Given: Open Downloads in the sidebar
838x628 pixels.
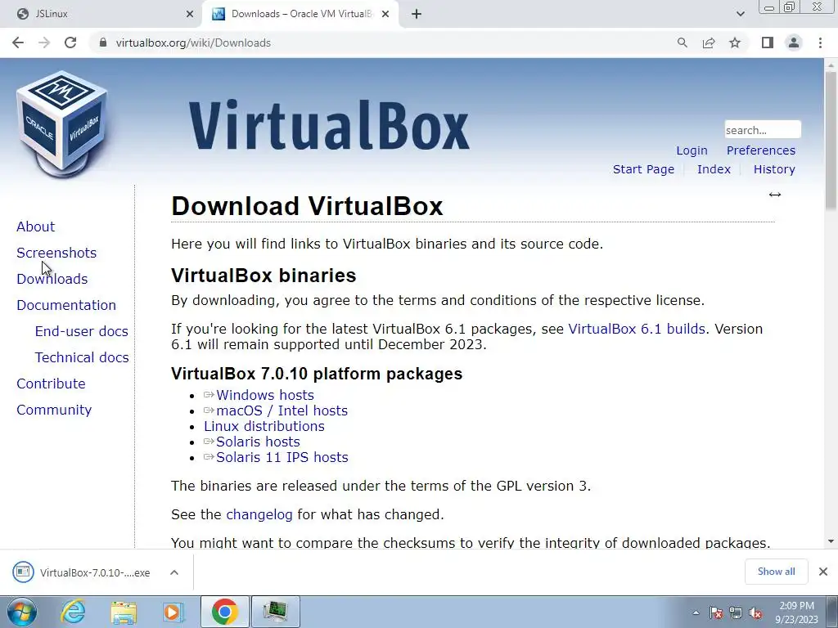Looking at the screenshot, I should click(52, 279).
